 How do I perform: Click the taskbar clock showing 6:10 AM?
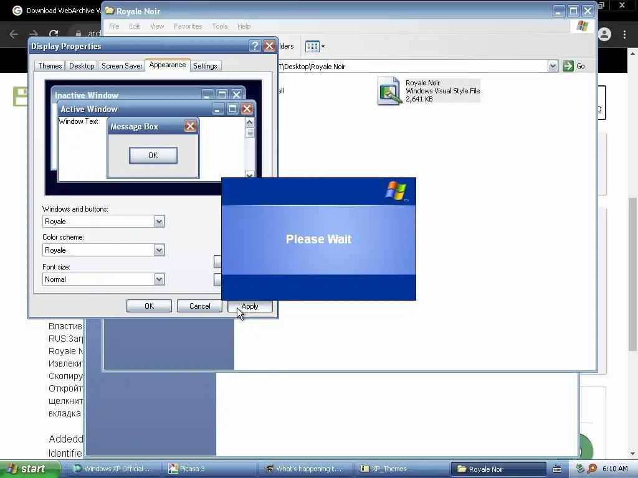615,469
